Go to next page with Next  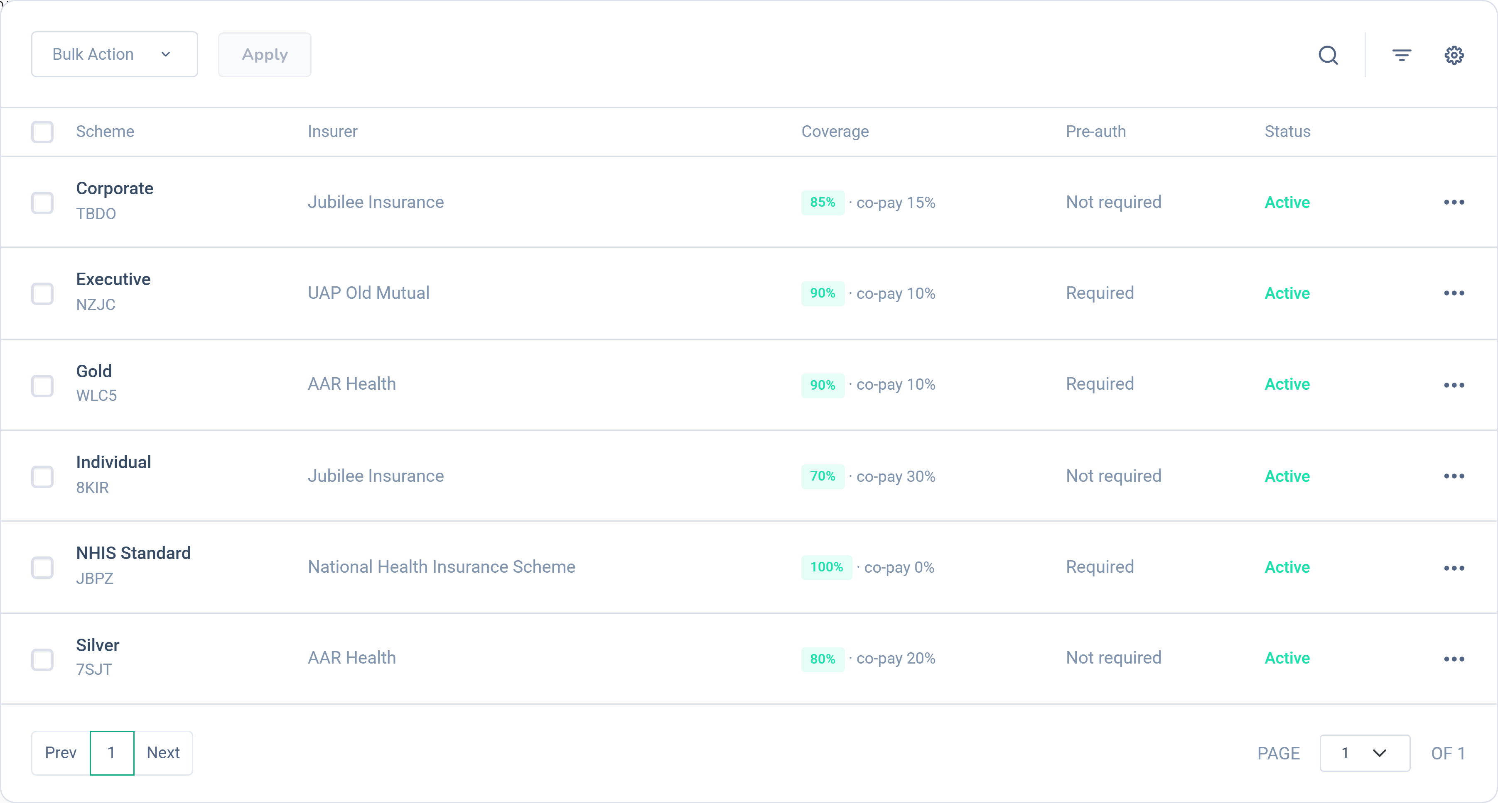(x=163, y=753)
